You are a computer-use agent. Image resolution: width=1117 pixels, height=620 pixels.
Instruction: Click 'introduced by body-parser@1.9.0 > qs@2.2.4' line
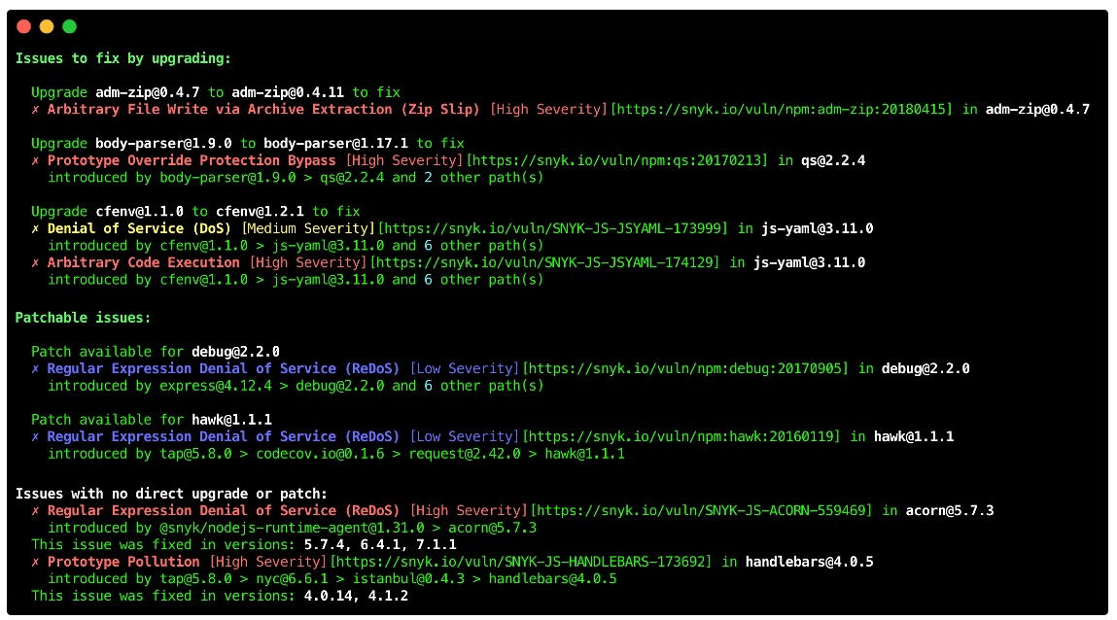click(x=296, y=178)
